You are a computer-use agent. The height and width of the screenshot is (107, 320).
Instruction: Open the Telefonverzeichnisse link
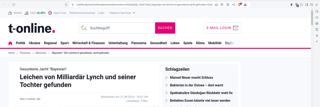tap(82, 13)
